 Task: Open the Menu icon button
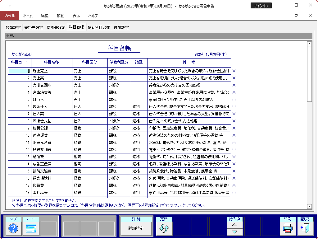coord(31,229)
